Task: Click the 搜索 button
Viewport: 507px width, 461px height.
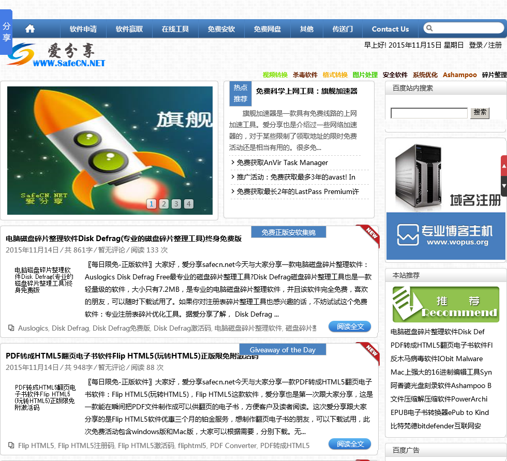Action: [480, 112]
